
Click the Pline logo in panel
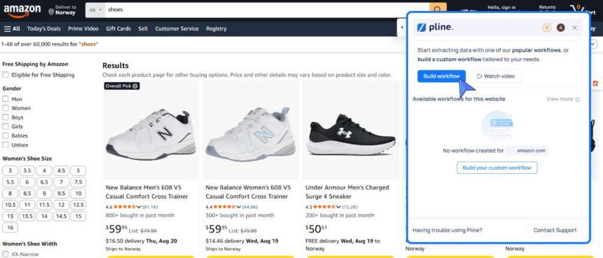435,28
